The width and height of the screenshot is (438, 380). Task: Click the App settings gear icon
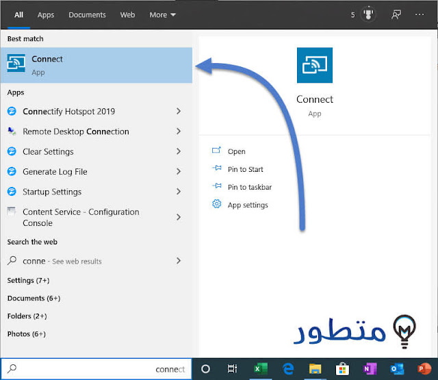[216, 204]
